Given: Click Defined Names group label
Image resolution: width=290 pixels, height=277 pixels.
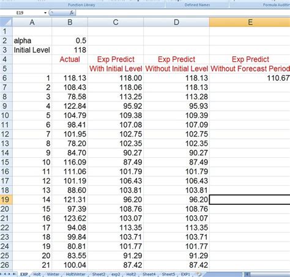Looking at the screenshot, I should pos(197,5).
